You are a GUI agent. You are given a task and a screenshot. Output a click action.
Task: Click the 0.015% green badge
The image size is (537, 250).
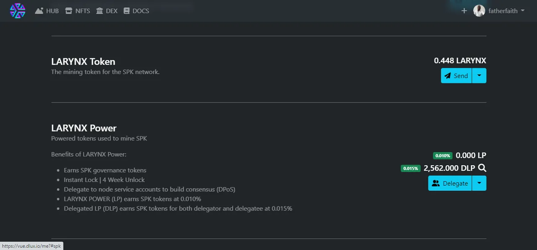click(410, 169)
